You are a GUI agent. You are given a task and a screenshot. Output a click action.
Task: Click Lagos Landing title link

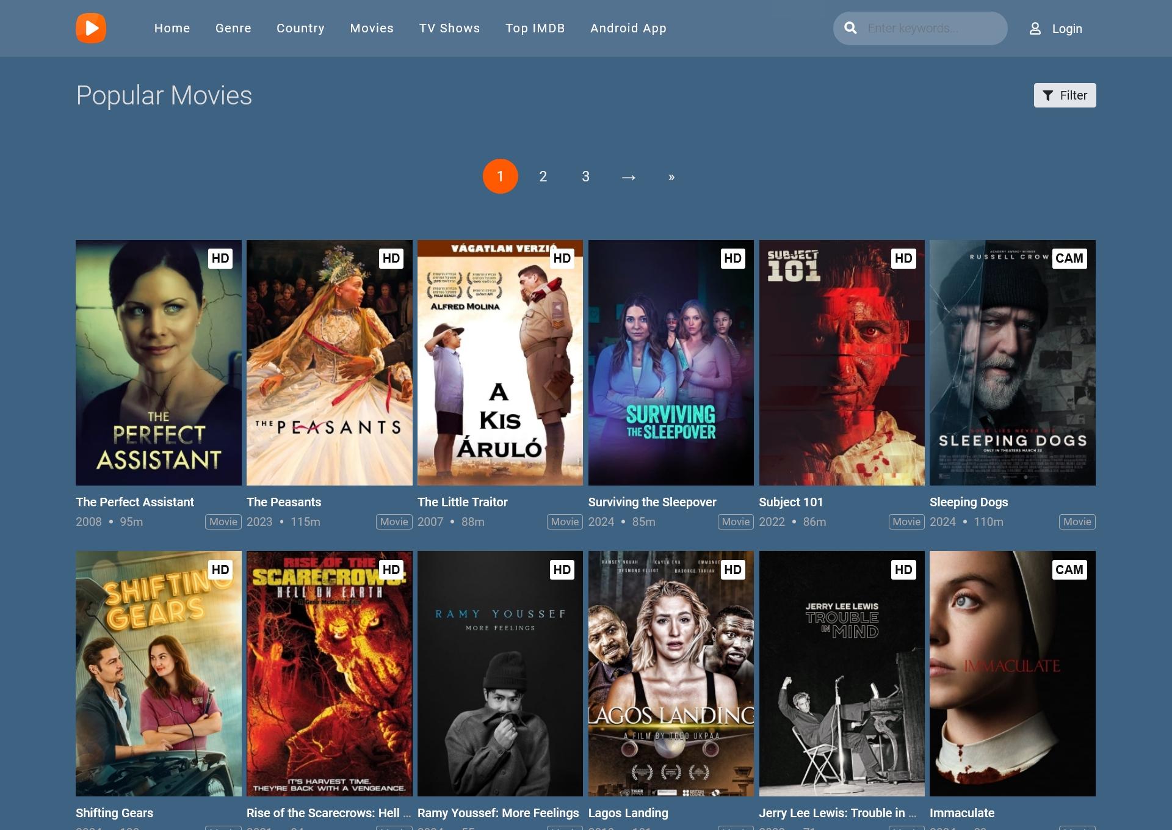coord(628,813)
